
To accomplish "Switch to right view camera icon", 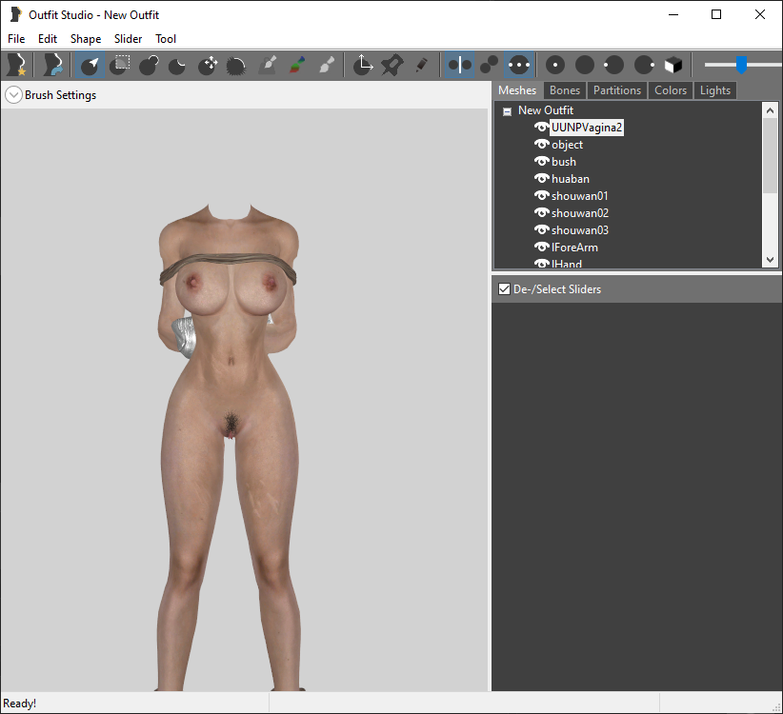I will (644, 65).
